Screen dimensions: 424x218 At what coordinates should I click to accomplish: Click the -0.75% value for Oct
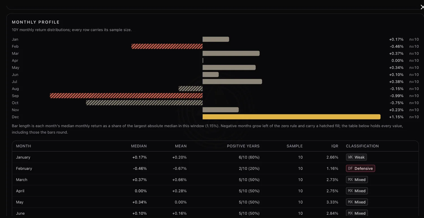click(x=397, y=103)
